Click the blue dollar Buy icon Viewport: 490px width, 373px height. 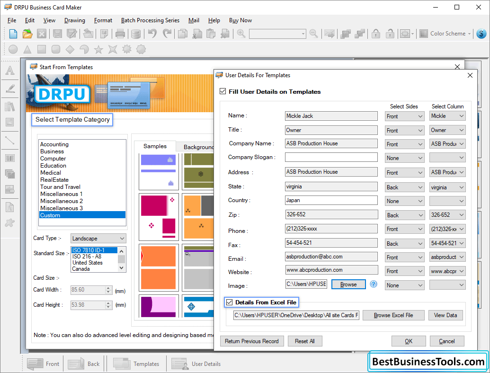coord(481,34)
